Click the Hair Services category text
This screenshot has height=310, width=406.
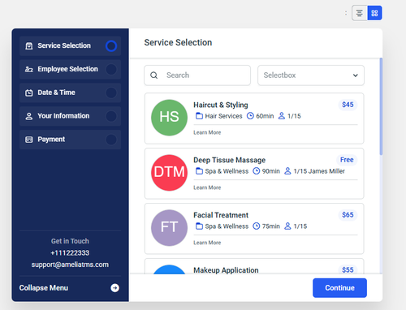[x=223, y=116]
